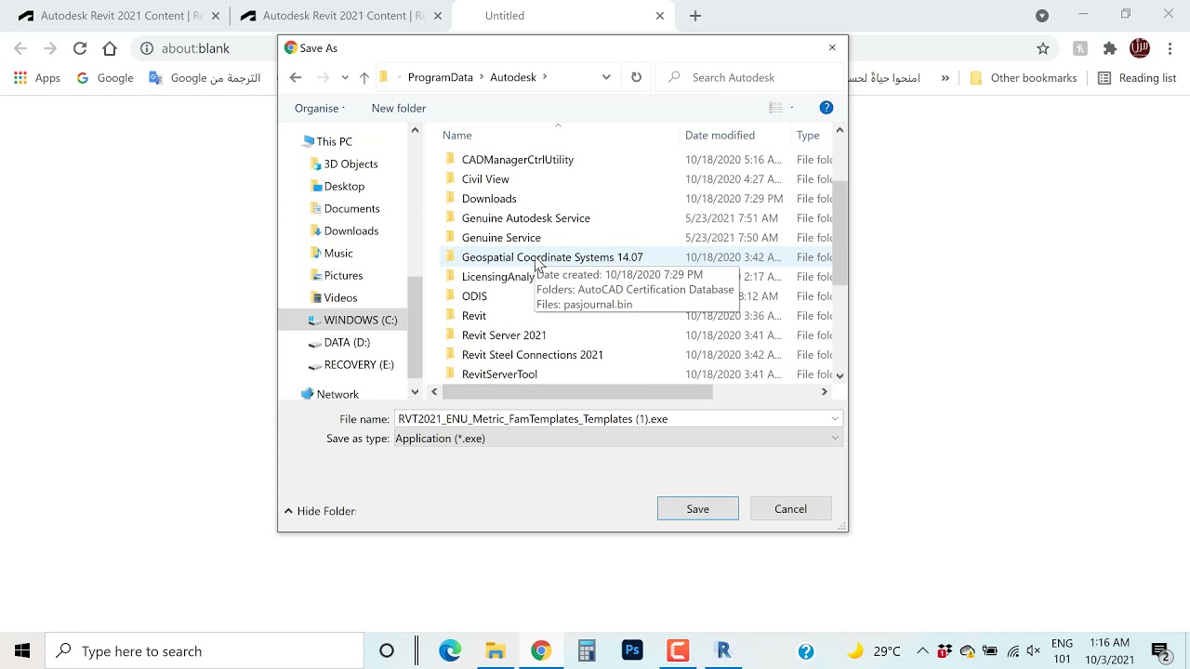Viewport: 1190px width, 669px height.
Task: Select the Genuine Service folder
Action: 501,238
